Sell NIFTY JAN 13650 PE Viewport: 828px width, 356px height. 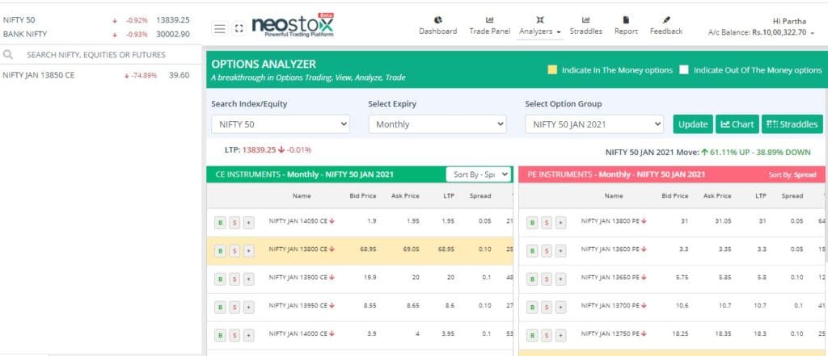[547, 279]
